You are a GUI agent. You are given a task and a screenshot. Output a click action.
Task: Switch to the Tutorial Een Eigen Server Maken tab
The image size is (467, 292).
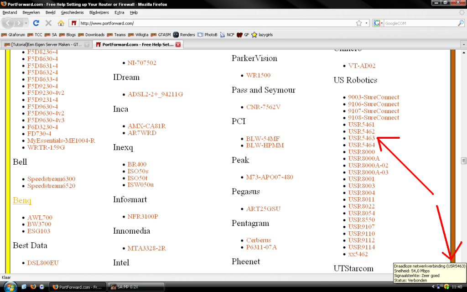point(46,44)
